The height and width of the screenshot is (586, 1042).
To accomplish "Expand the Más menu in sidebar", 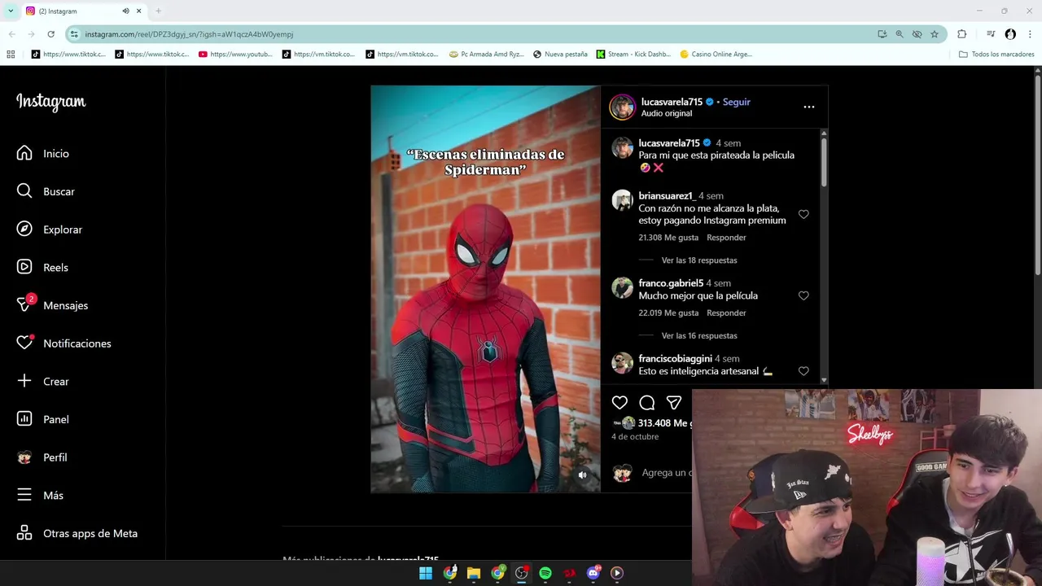I will pyautogui.click(x=40, y=495).
